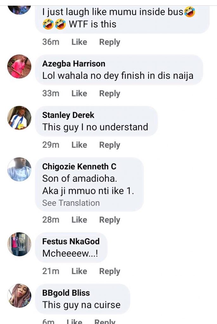Like Stanley Derek's comment
217x324 pixels.
[79, 145]
